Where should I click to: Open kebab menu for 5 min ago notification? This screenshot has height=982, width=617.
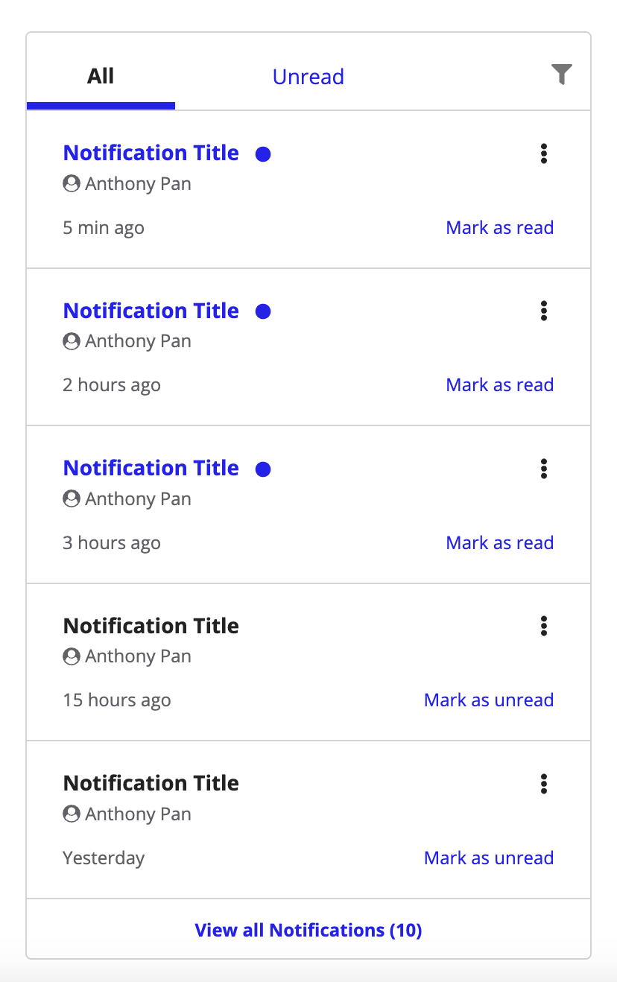[544, 153]
